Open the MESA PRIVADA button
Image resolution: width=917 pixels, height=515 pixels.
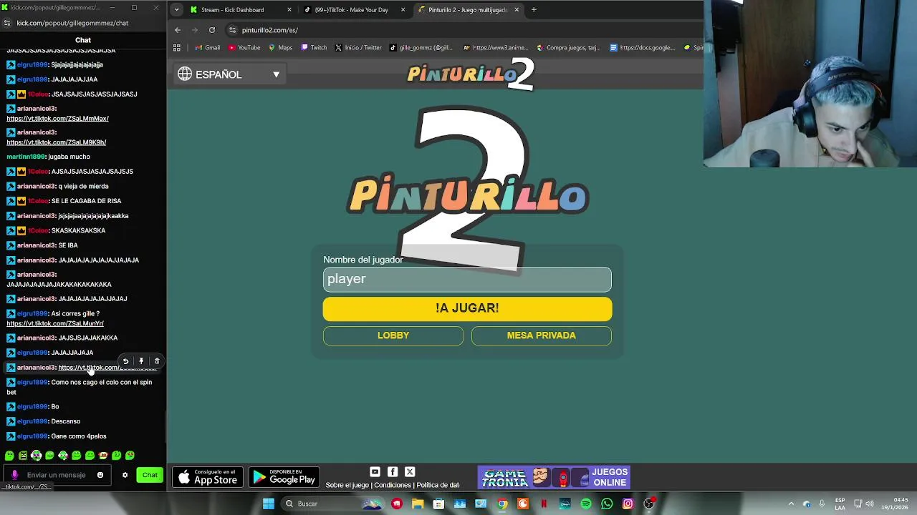pyautogui.click(x=542, y=335)
